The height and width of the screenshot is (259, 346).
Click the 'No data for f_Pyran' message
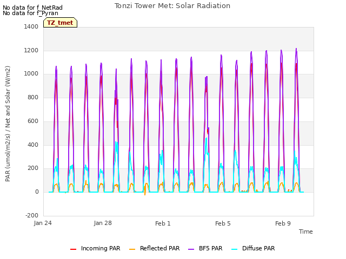pyautogui.click(x=30, y=13)
